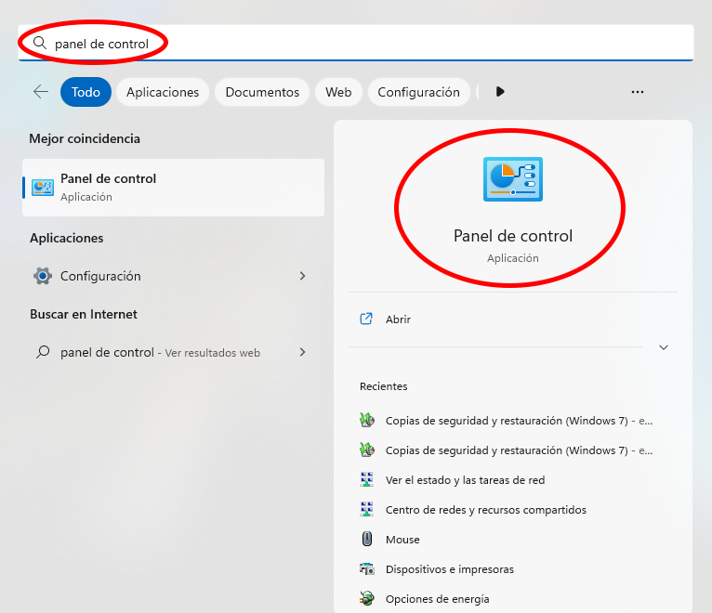Open the Panel de control best match result
Viewport: 712px width, 613px height.
174,188
